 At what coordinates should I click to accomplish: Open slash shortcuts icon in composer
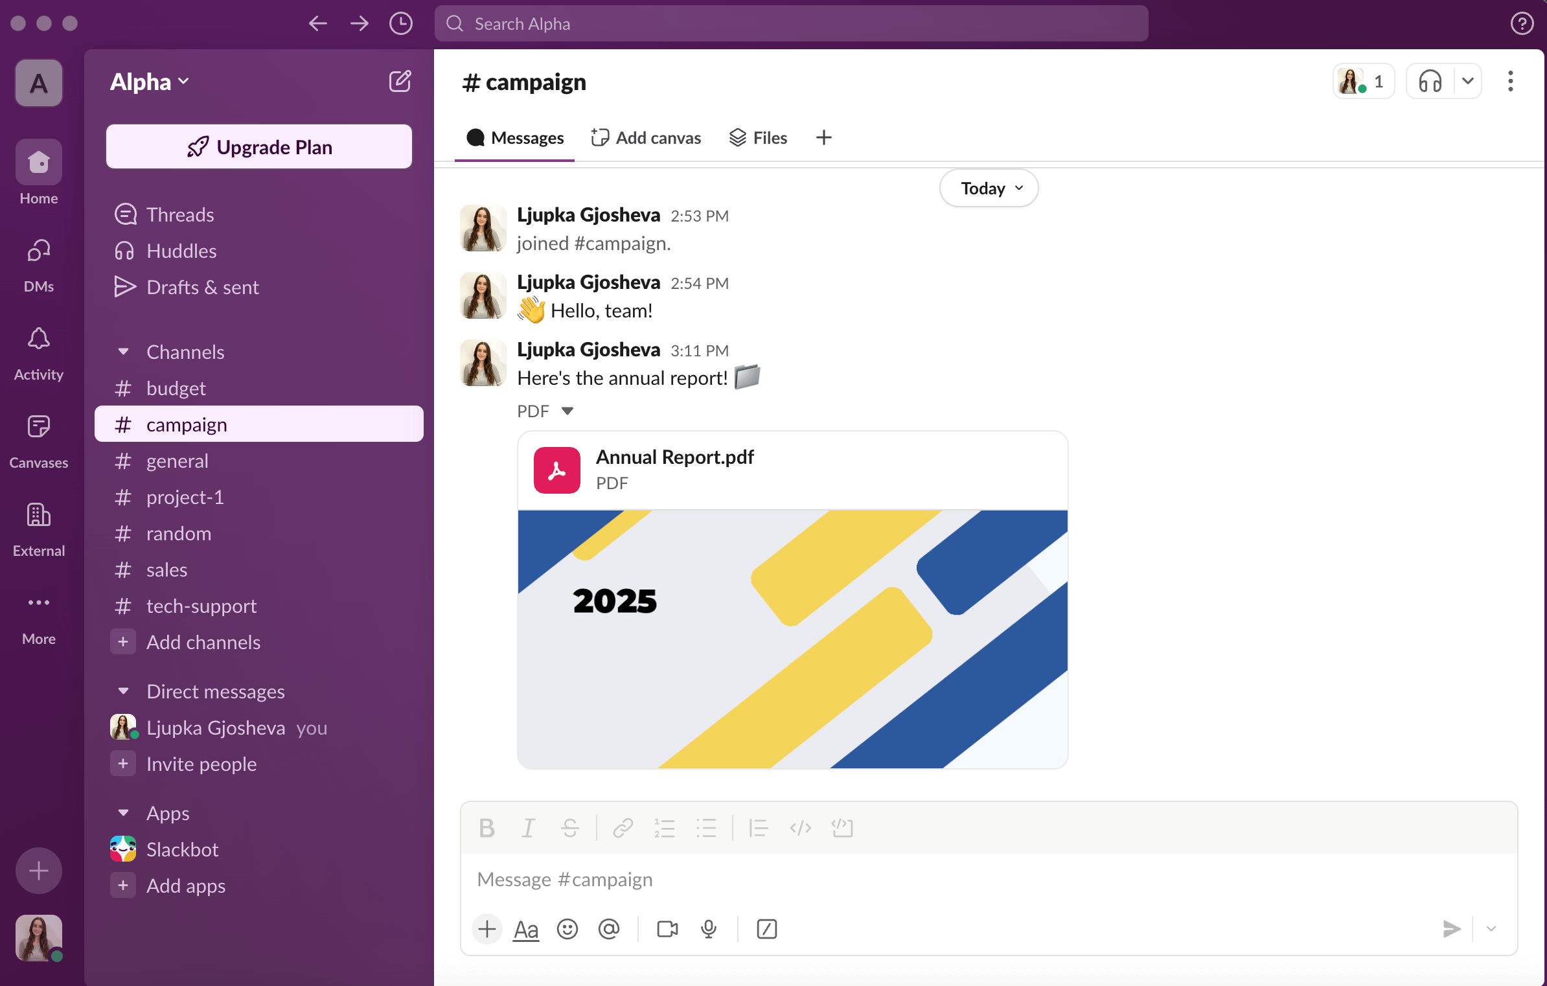point(767,929)
